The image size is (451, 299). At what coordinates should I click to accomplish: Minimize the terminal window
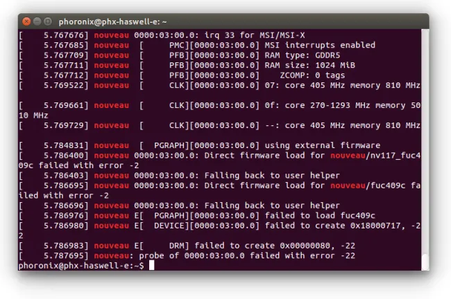tap(37, 21)
